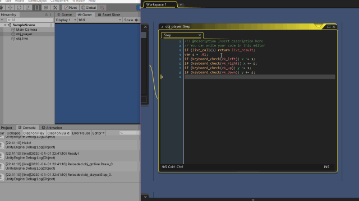Open the Editor dropdown in Console
The width and height of the screenshot is (359, 201).
coord(99,133)
